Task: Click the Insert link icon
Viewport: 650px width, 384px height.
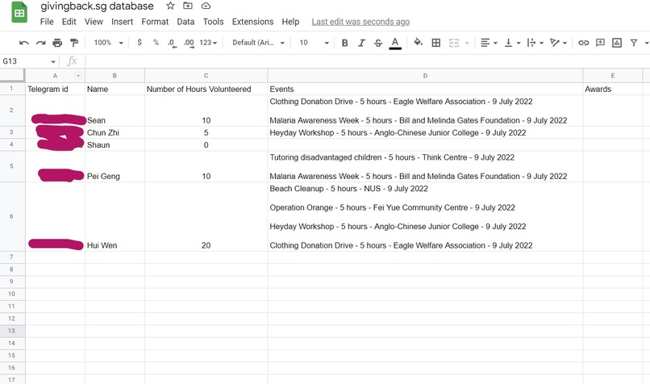Action: click(x=583, y=43)
